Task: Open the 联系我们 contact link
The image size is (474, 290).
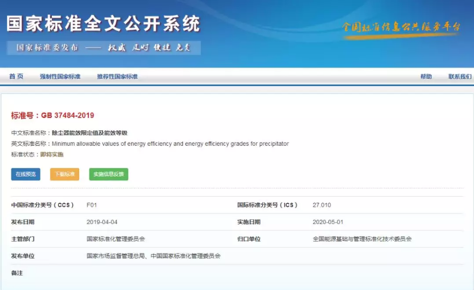Action: 459,76
